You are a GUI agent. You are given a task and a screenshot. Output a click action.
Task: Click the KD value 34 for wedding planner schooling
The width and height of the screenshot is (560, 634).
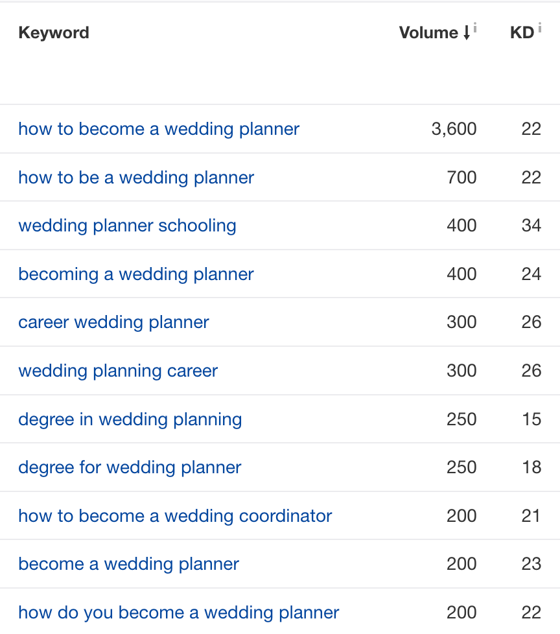click(x=532, y=226)
